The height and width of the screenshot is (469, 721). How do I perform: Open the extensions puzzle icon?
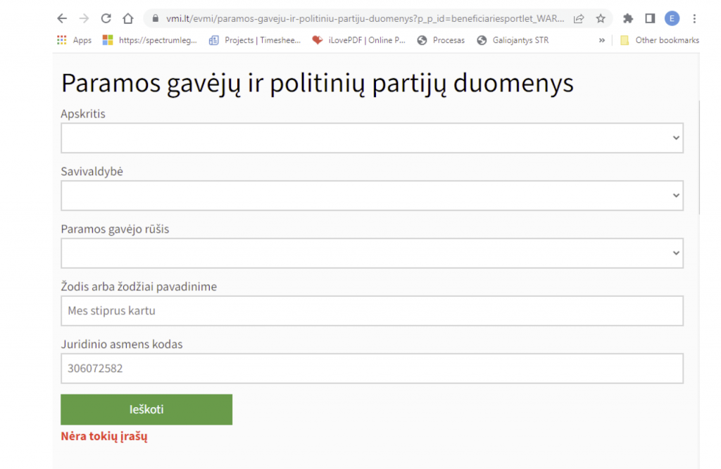point(627,18)
